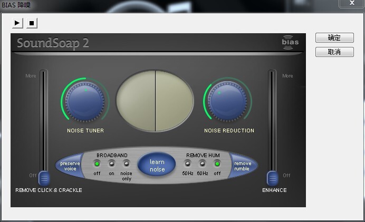Click the 确定 confirm button
Image resolution: width=365 pixels, height=222 pixels.
click(334, 37)
